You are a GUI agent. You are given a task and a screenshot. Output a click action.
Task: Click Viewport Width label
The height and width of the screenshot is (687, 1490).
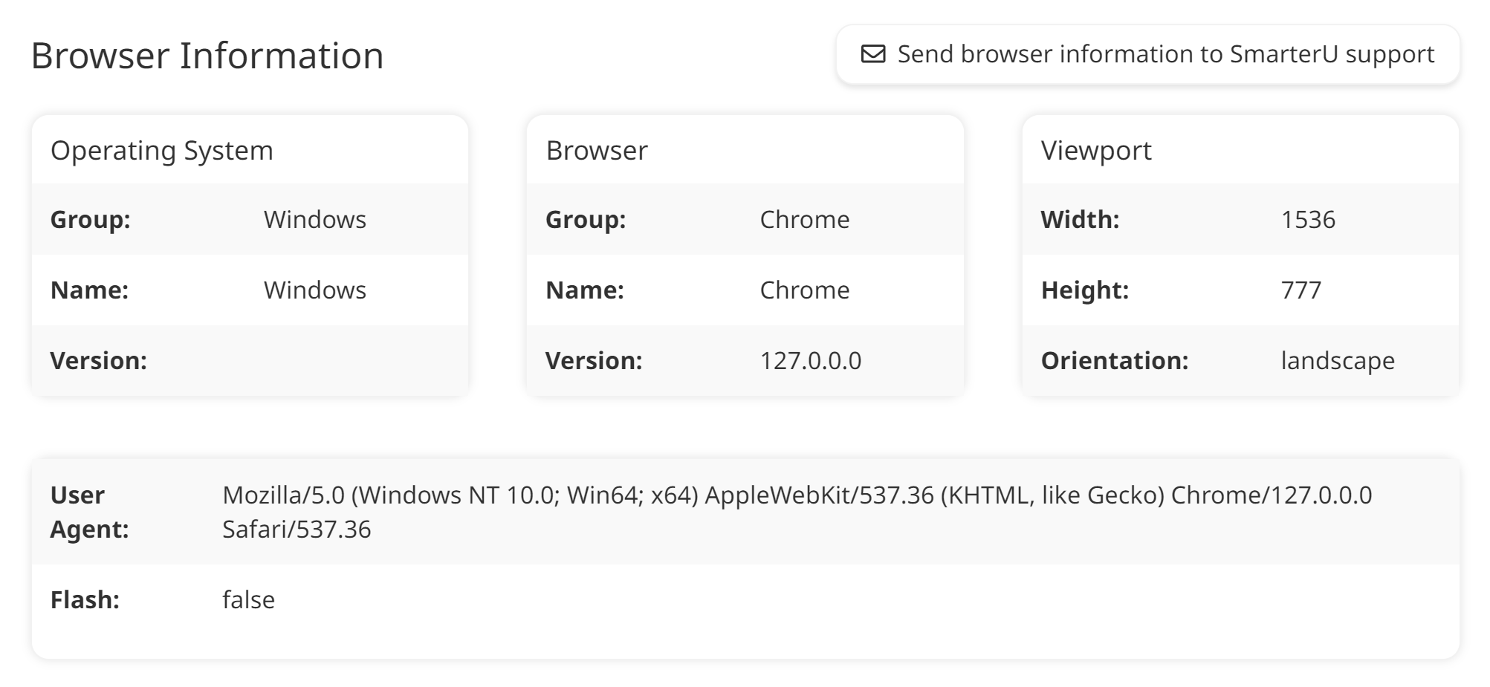tap(1081, 220)
